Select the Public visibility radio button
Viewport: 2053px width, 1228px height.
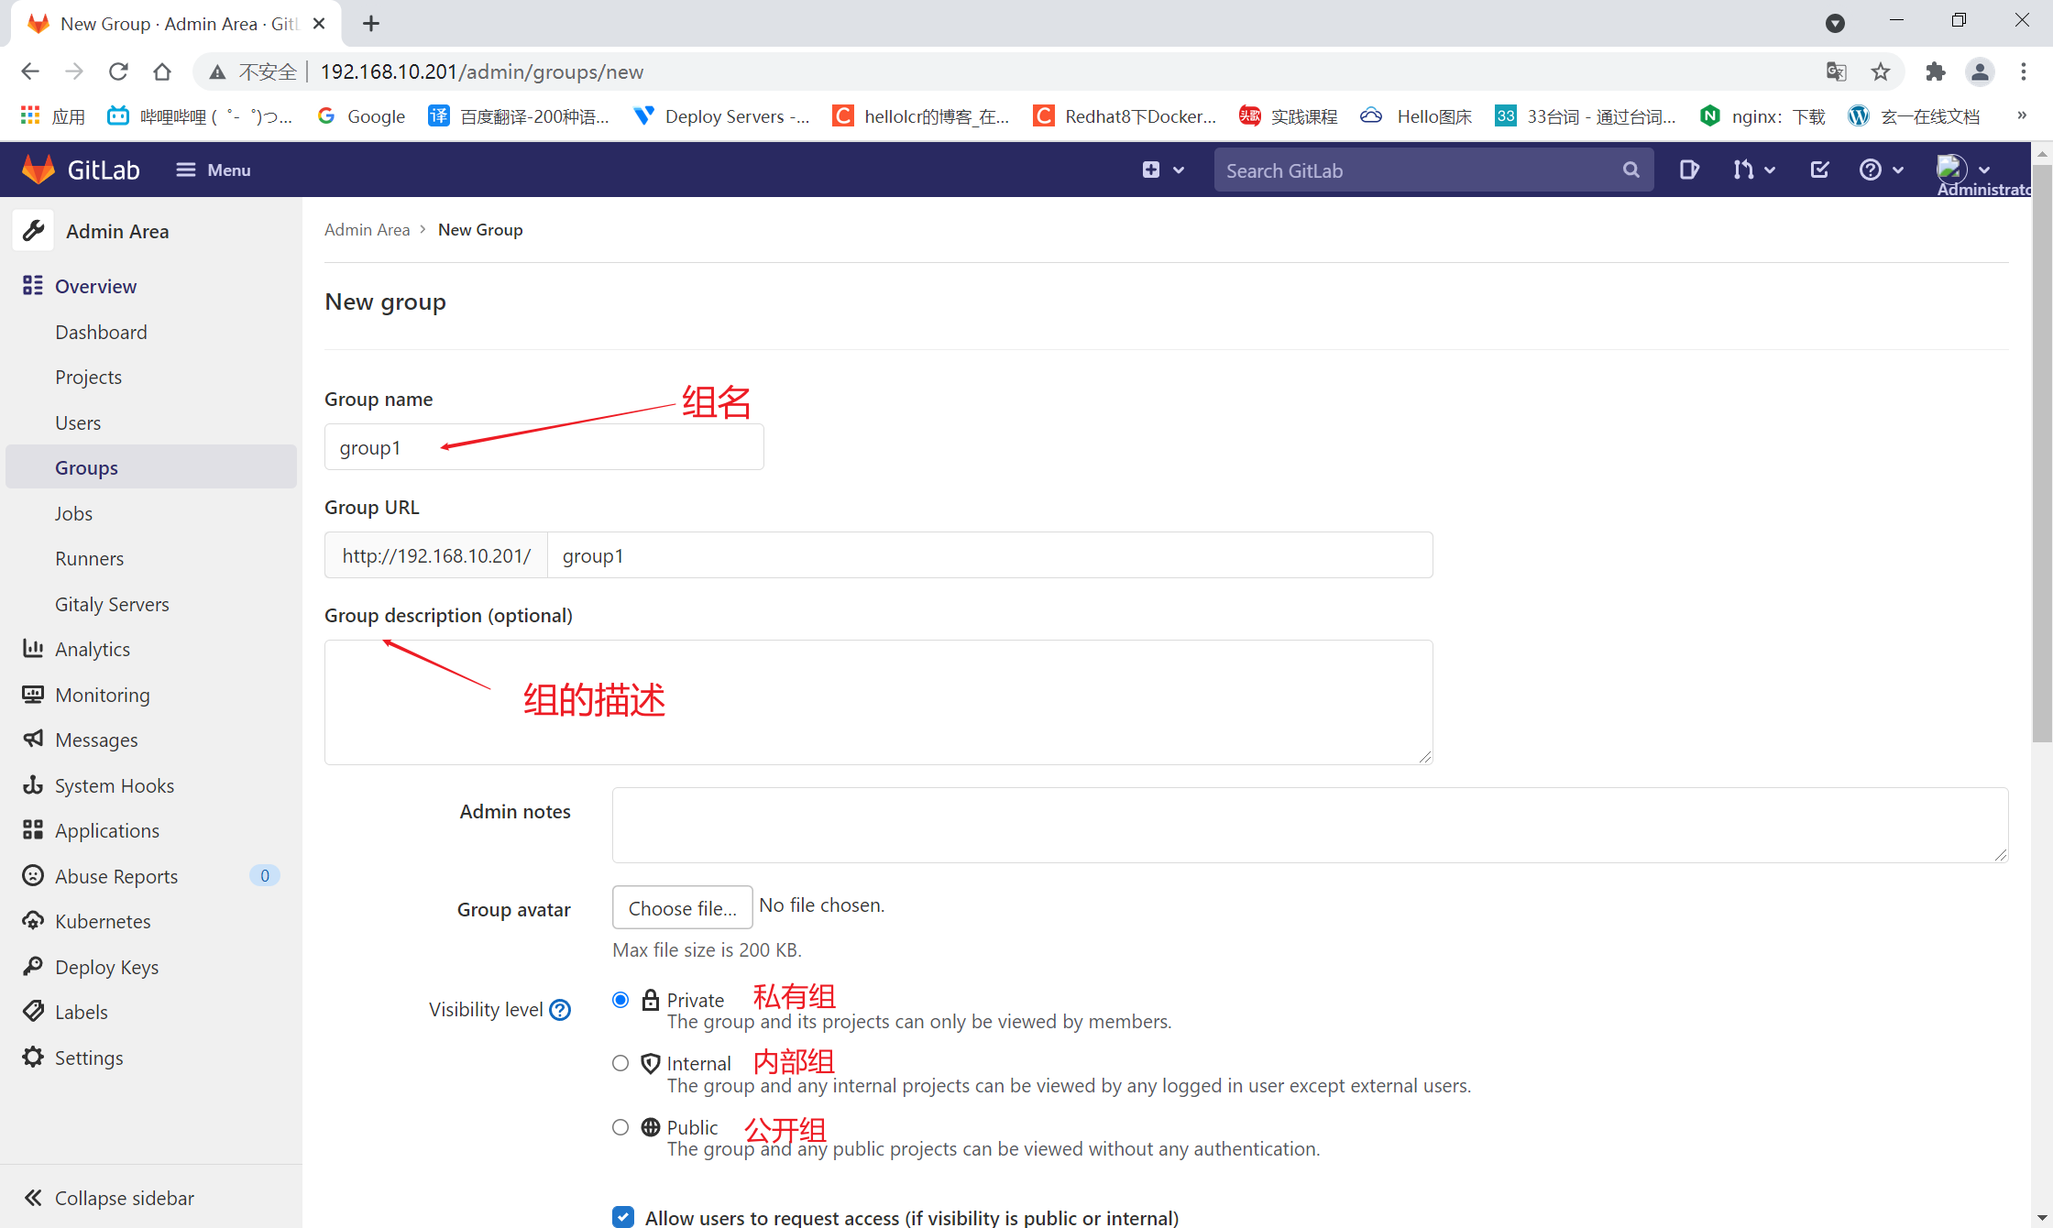[x=620, y=1127]
